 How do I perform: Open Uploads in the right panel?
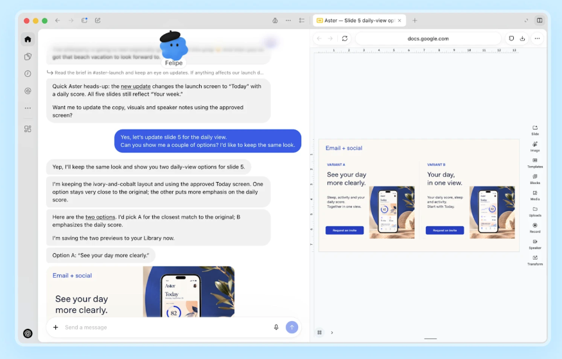click(x=535, y=212)
